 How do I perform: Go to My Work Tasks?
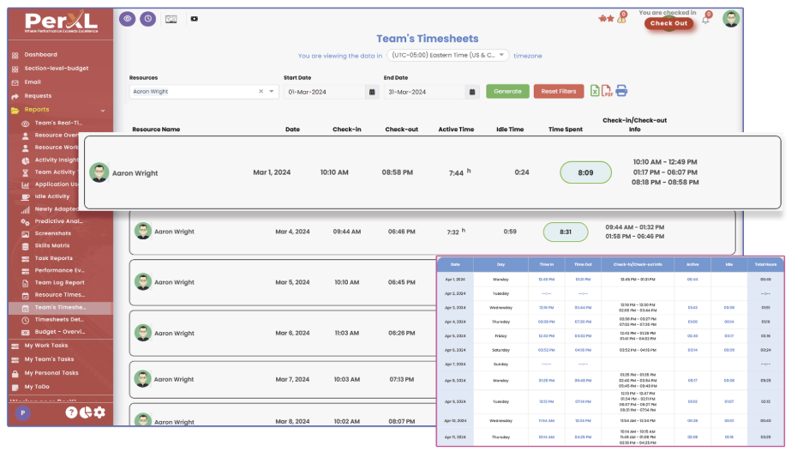(45, 346)
